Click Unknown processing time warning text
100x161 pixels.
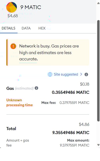click(x=19, y=102)
